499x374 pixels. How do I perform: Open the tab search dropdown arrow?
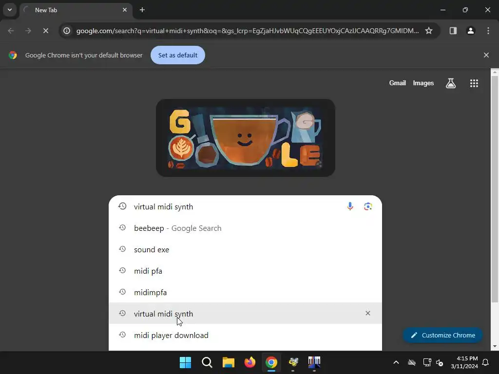[10, 10]
